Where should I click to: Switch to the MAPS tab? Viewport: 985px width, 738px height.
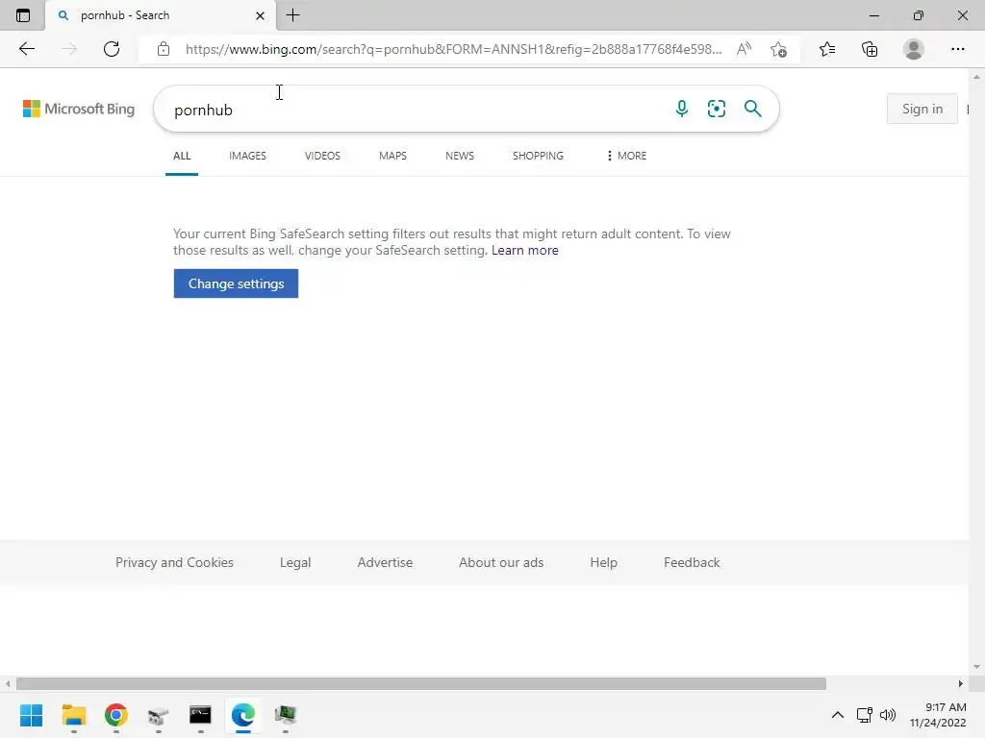[392, 156]
